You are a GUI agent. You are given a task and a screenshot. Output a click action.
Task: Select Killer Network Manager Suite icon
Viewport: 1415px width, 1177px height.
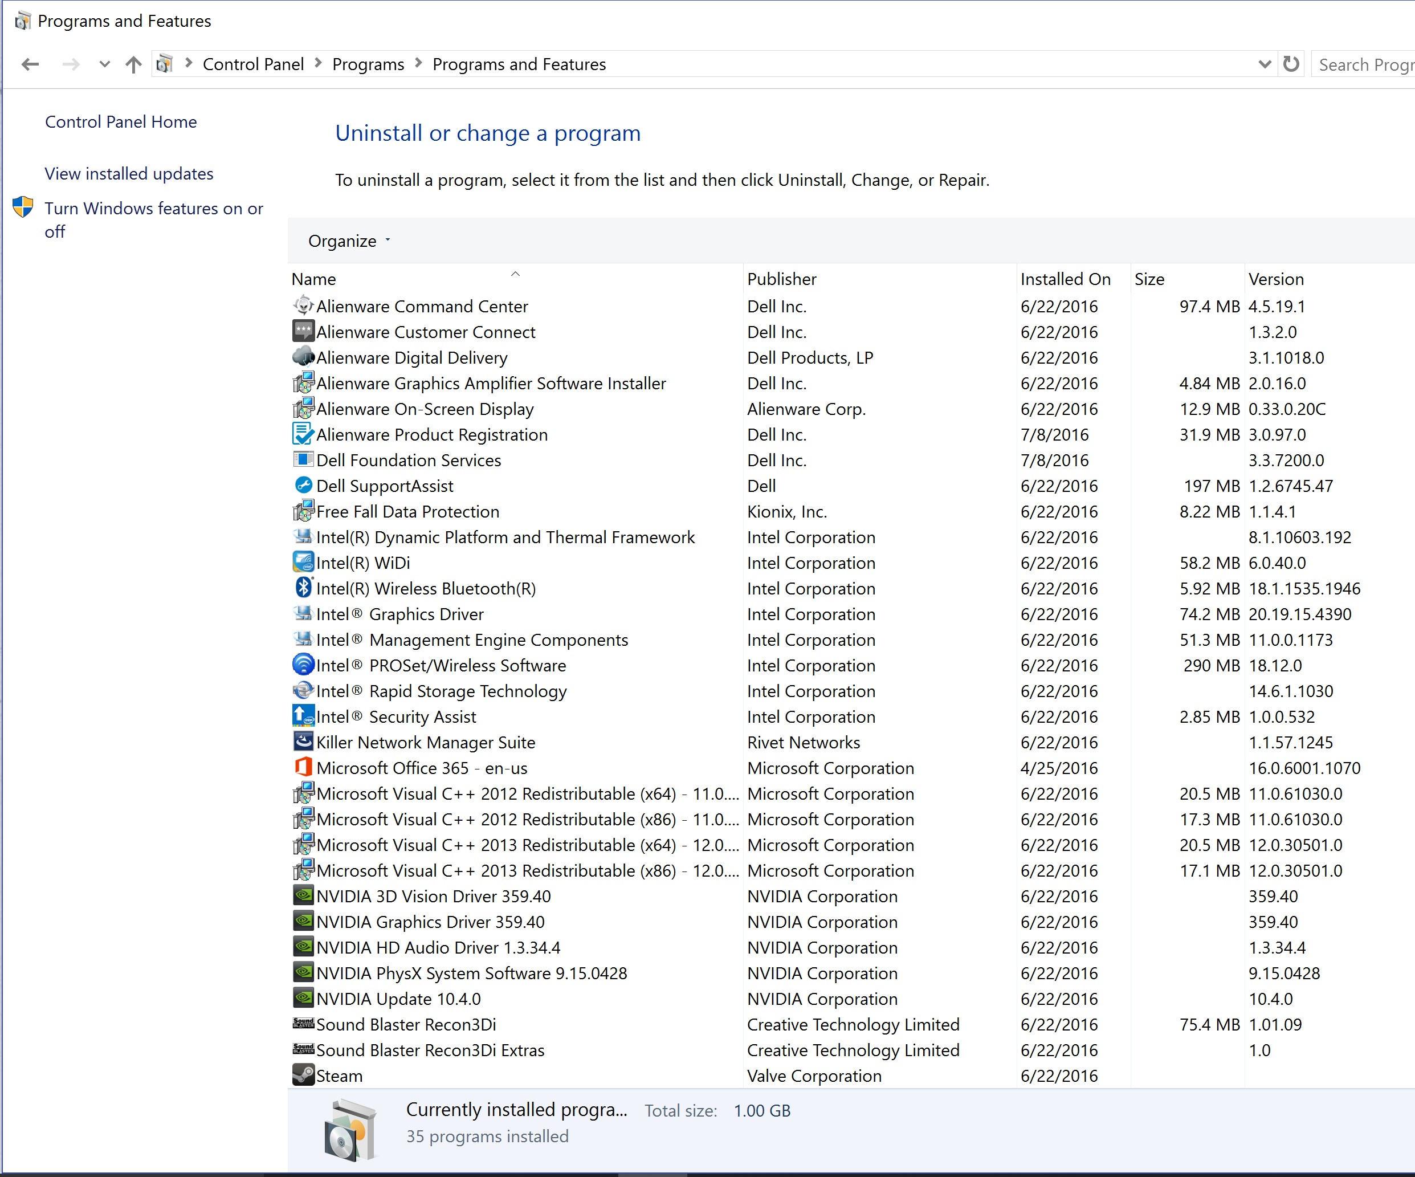pyautogui.click(x=303, y=742)
